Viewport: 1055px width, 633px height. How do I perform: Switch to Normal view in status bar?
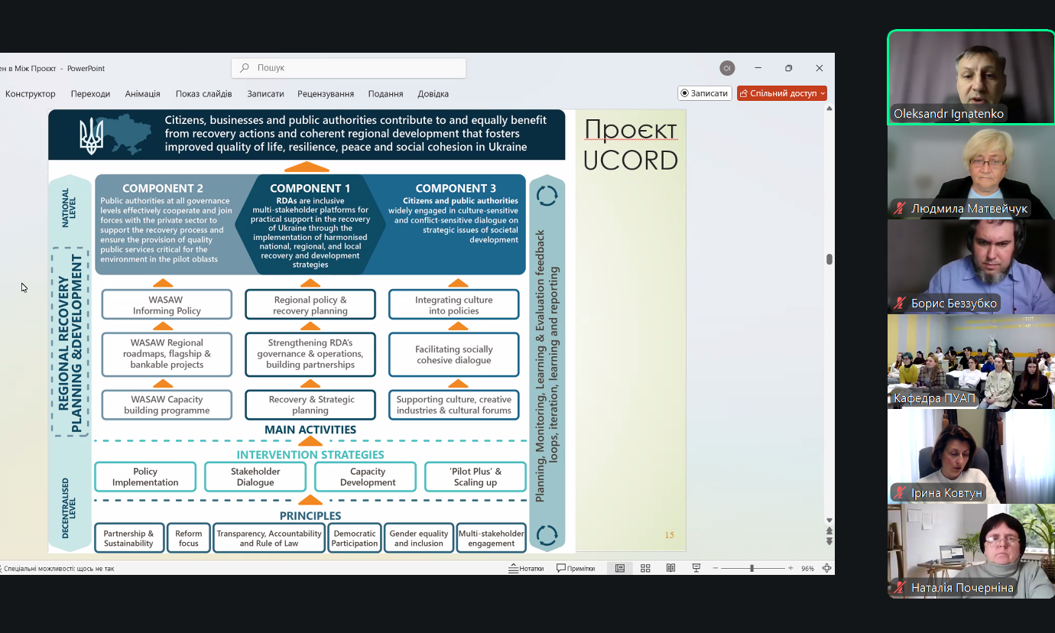click(620, 568)
